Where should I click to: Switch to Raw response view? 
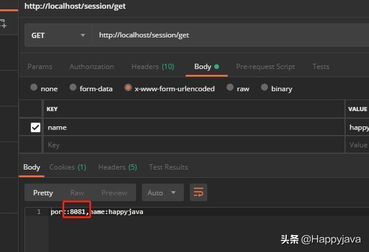[77, 193]
